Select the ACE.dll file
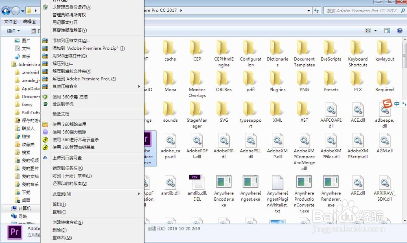This screenshot has height=243, width=407. [x=358, y=112]
